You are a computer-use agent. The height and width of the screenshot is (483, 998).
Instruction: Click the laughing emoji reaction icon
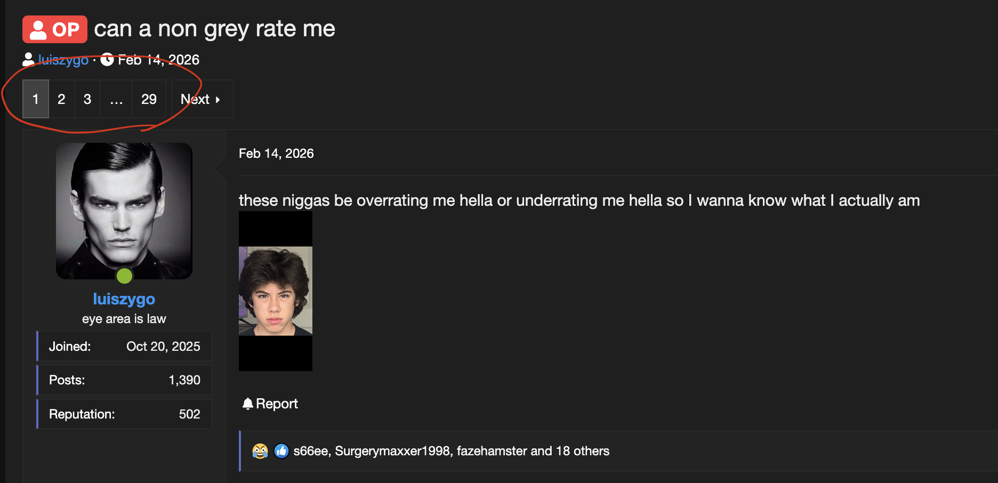[260, 451]
